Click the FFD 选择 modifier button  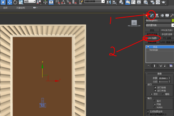pyautogui.click(x=167, y=38)
